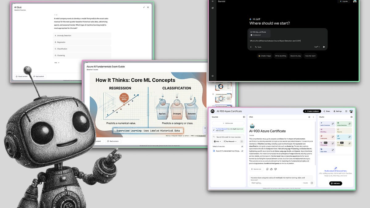Click the Start typing chat input field
This screenshot has height=208, width=370.
coord(265,183)
